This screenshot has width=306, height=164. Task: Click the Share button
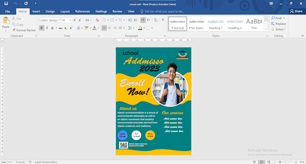click(296, 11)
